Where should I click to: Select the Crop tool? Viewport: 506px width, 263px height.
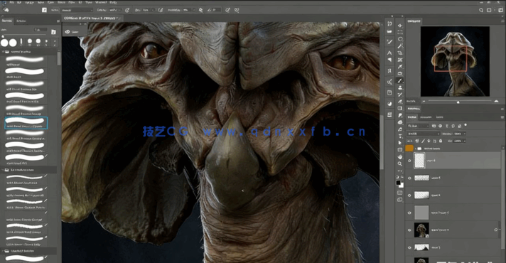(400, 53)
